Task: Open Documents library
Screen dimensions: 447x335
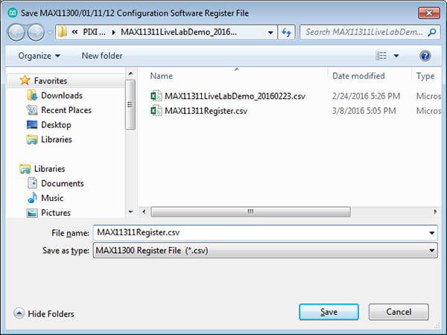Action: 63,183
